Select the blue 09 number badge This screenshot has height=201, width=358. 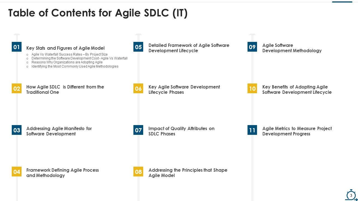coord(252,47)
